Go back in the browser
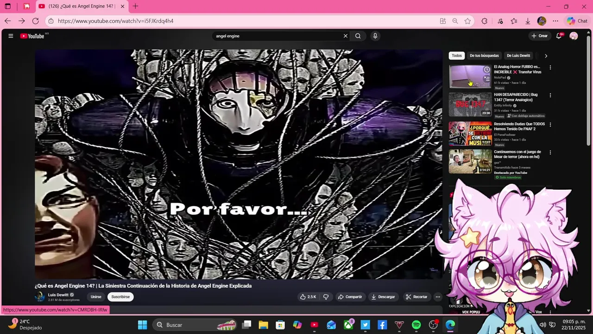Screen dimensions: 593x334 pos(7,21)
